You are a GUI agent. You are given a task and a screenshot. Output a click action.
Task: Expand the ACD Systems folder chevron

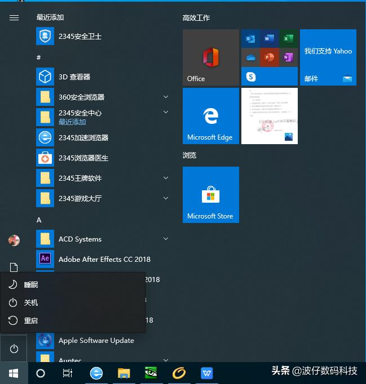[x=166, y=239]
